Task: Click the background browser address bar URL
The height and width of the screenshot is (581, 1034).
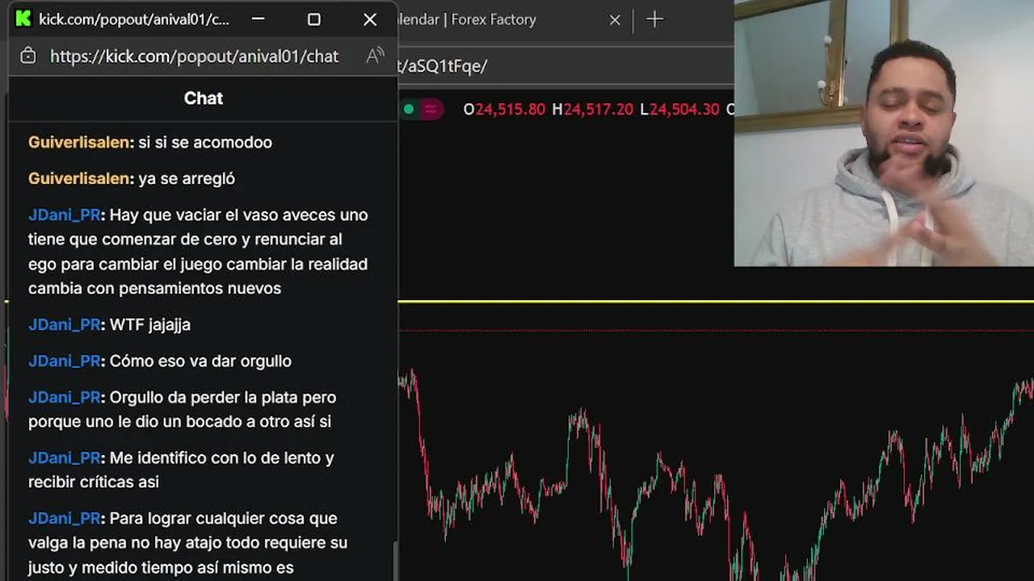Action: coord(443,66)
